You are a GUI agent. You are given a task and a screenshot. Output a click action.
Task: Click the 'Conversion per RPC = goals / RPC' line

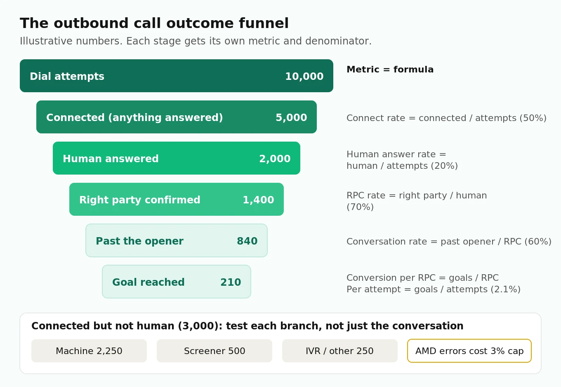422,278
